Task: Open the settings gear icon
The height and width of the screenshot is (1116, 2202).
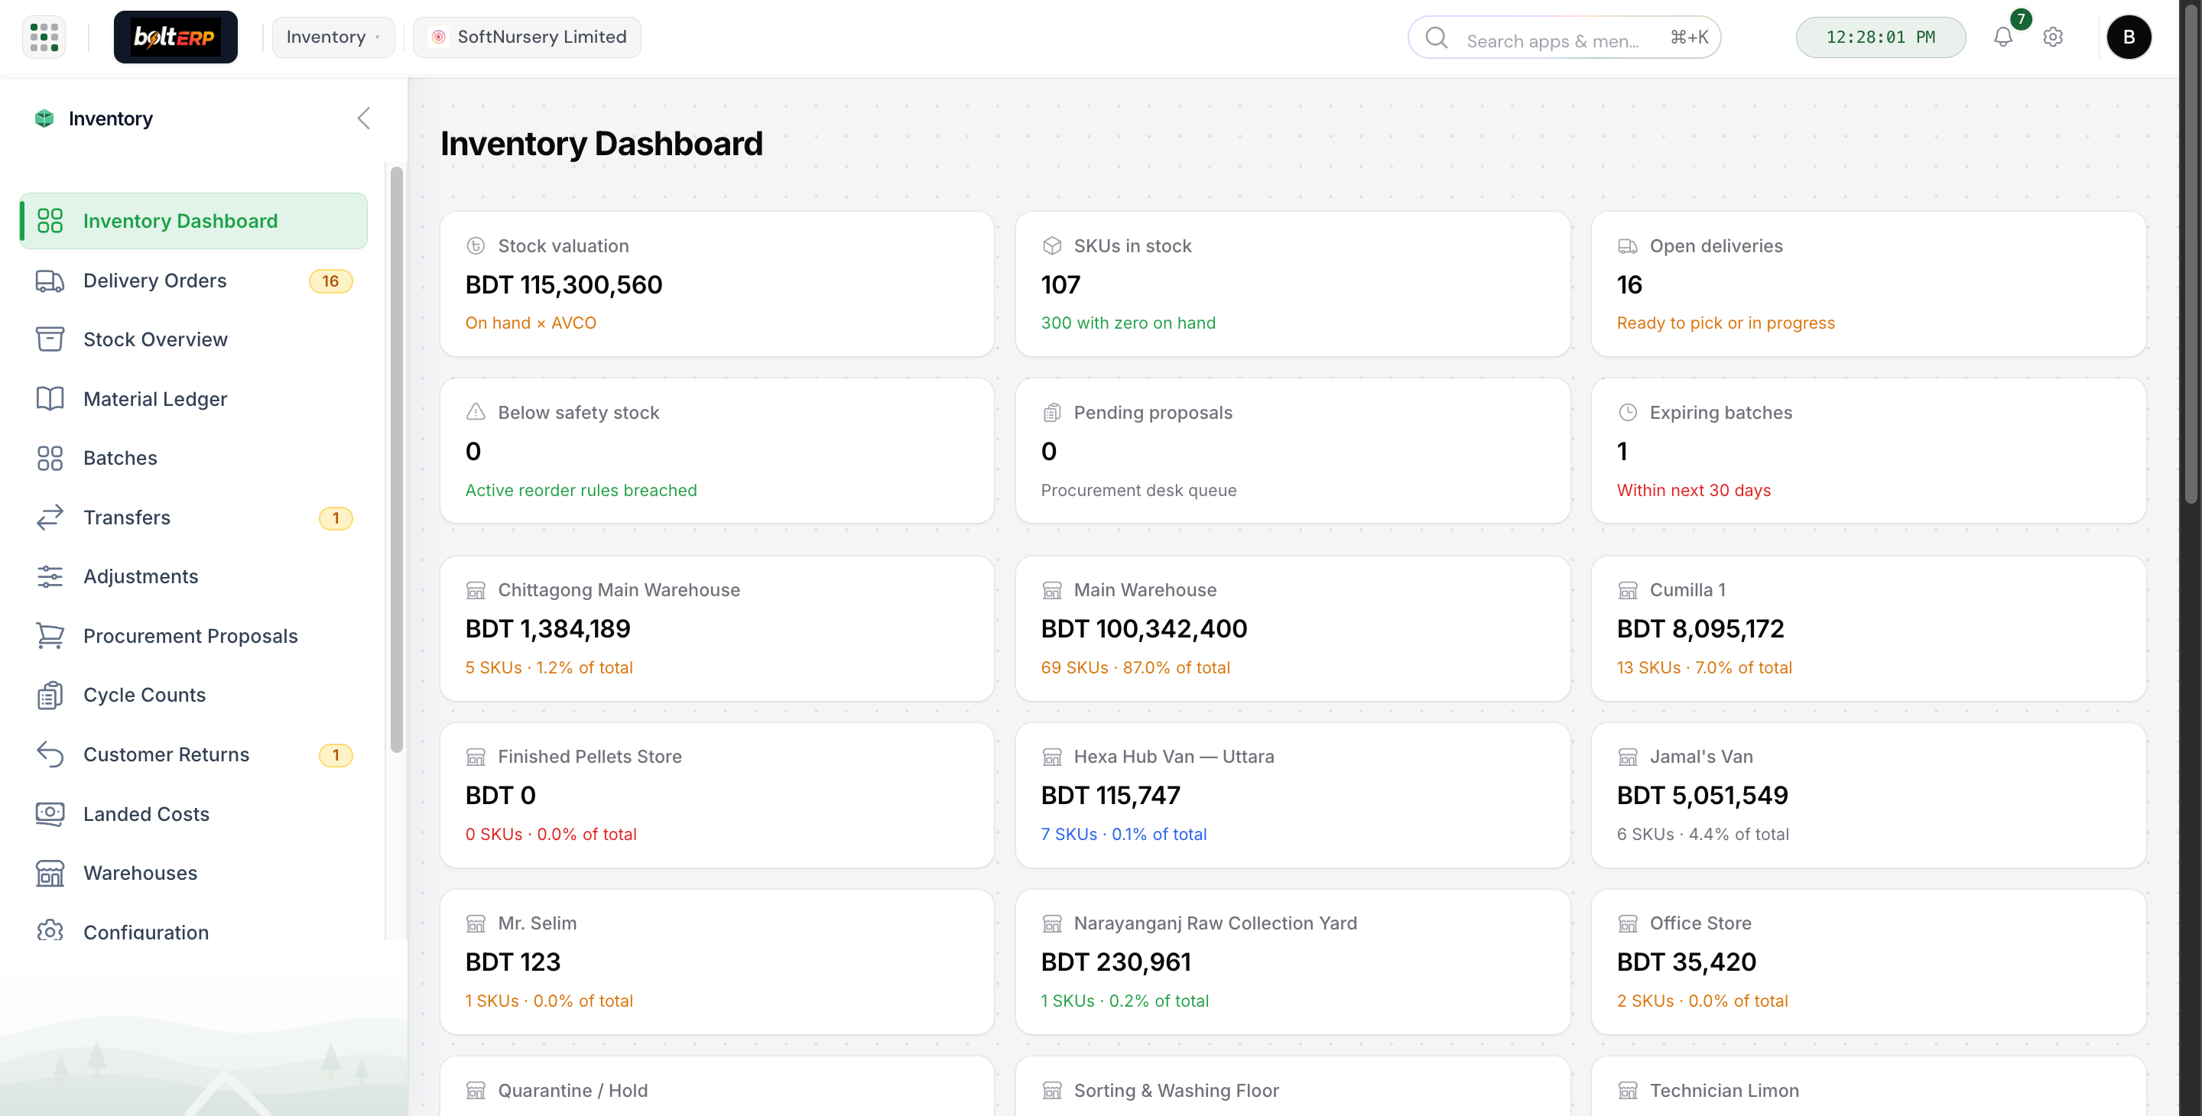Action: coord(2052,37)
